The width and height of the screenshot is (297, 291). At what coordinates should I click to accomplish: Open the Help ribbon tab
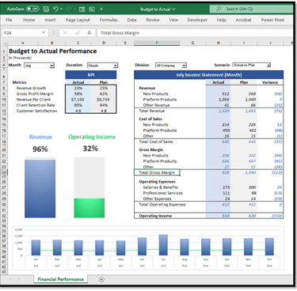(x=221, y=20)
